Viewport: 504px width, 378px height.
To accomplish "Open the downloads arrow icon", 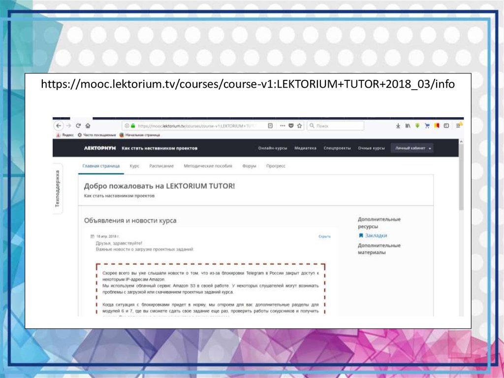I will (x=398, y=126).
